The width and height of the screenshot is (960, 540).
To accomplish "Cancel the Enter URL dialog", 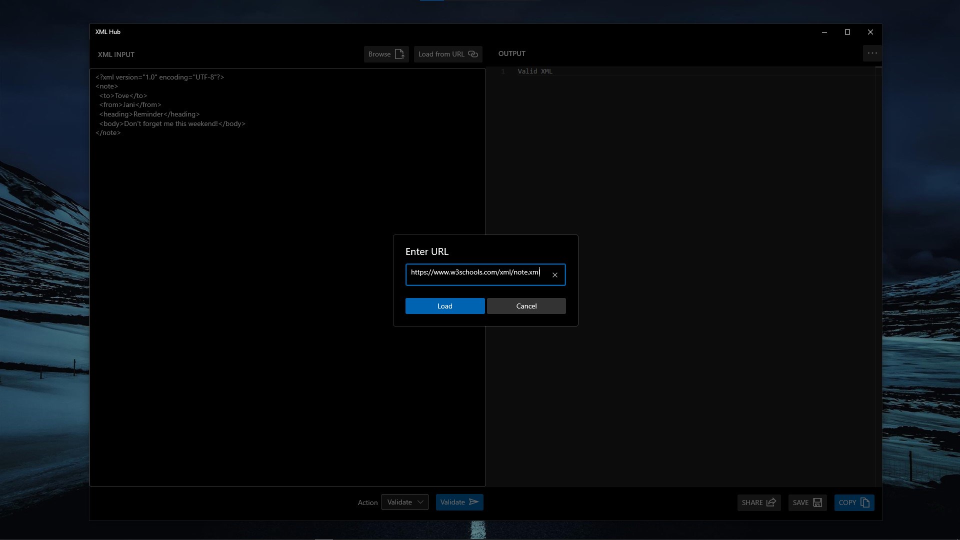I will click(526, 306).
